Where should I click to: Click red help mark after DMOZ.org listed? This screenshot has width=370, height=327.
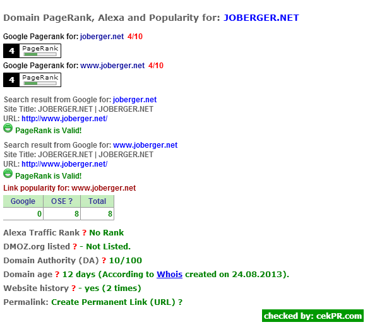[75, 247]
